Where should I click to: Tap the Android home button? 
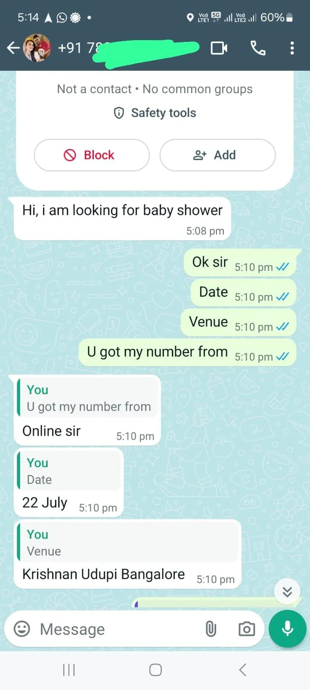[155, 670]
